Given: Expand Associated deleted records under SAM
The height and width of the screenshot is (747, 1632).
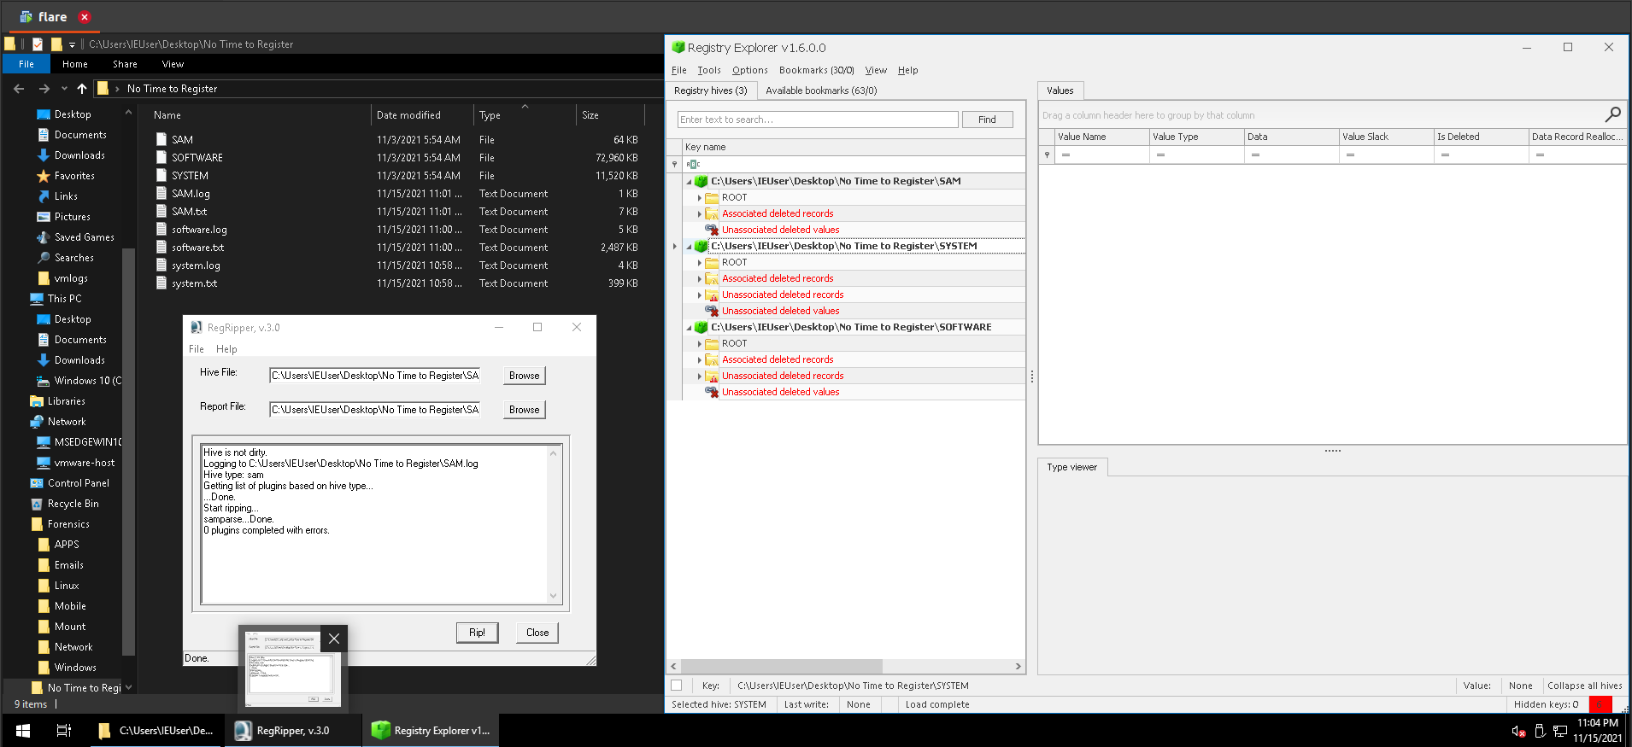Looking at the screenshot, I should [699, 213].
